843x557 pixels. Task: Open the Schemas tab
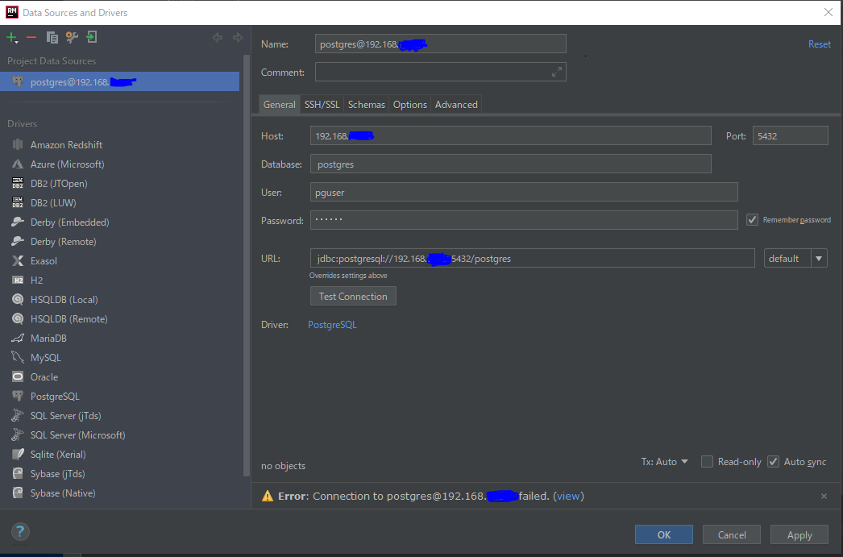367,105
